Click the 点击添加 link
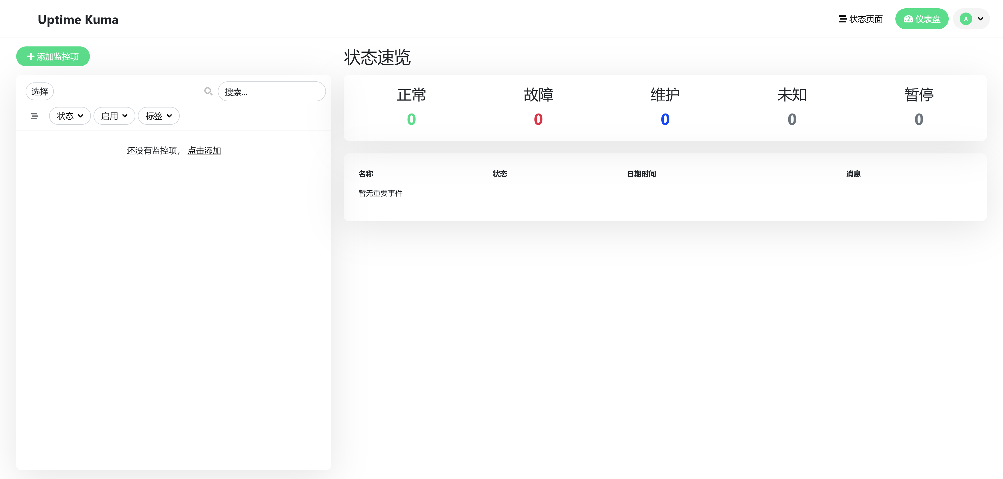The height and width of the screenshot is (479, 1003). pyautogui.click(x=204, y=151)
